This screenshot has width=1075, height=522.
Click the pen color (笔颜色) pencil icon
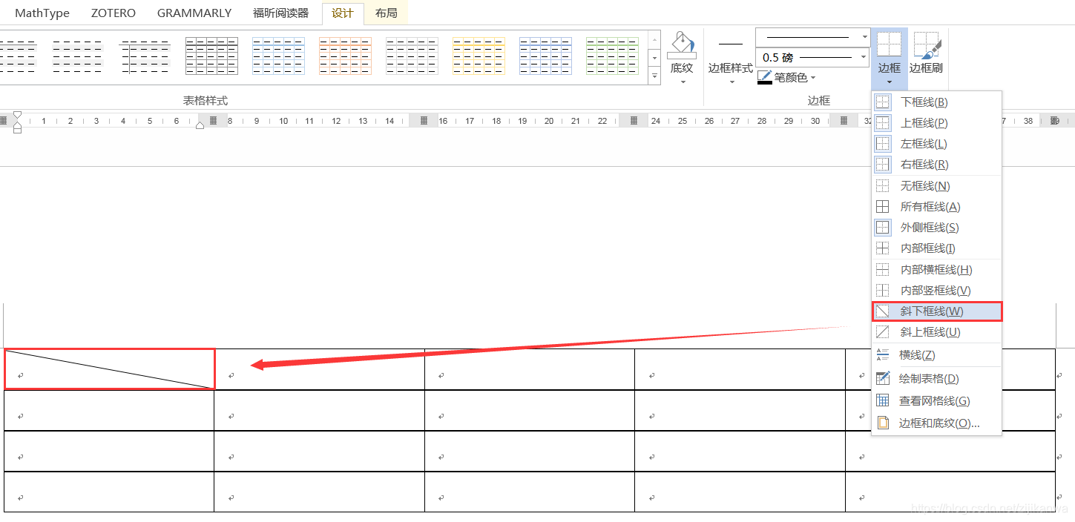(x=765, y=78)
